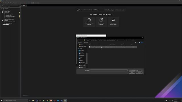
Task: Sort files by the Name column
Action: pyautogui.click(x=90, y=45)
